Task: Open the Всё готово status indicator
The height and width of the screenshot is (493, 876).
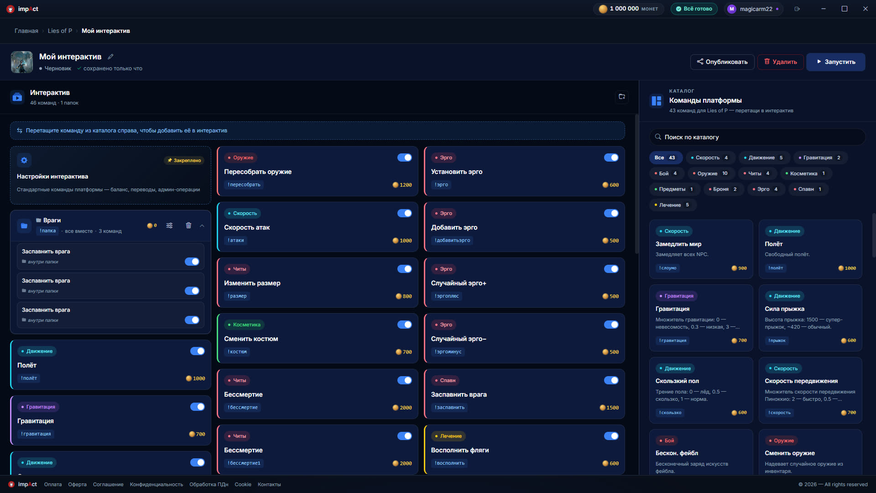Action: 693,9
